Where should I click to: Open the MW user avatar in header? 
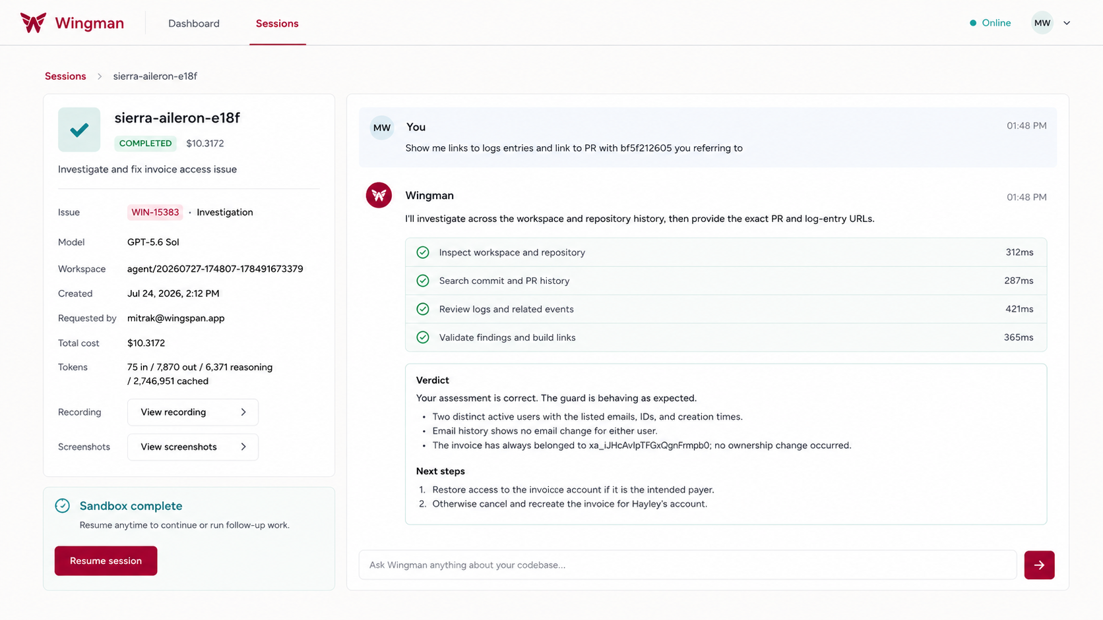pyautogui.click(x=1042, y=23)
